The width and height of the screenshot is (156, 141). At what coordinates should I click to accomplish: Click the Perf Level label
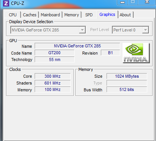[100, 30]
